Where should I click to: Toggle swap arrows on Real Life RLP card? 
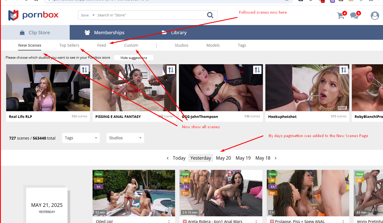point(84,70)
